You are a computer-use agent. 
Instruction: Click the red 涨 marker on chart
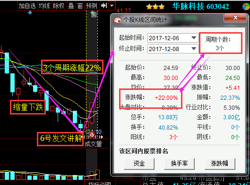click(92, 134)
